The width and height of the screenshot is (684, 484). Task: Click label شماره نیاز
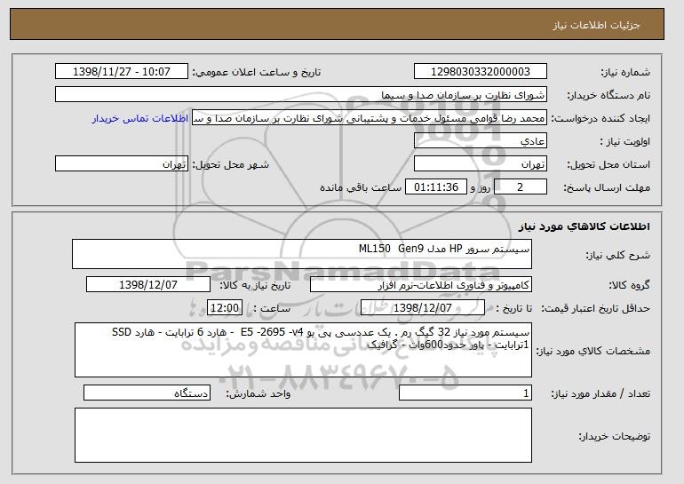pos(625,73)
